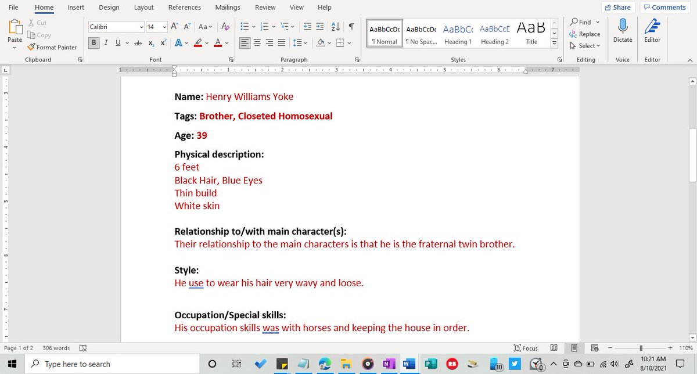Justify the paragraph text
The width and height of the screenshot is (697, 374).
tap(282, 43)
